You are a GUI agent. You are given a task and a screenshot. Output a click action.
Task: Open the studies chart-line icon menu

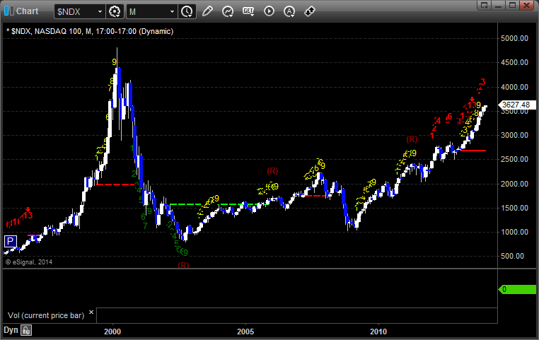point(228,11)
